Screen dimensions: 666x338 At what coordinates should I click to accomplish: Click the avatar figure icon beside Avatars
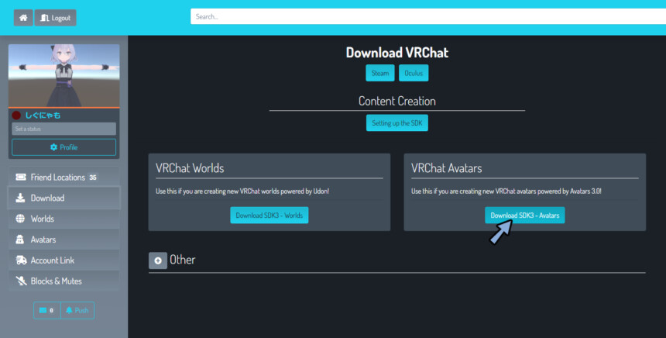pyautogui.click(x=20, y=240)
